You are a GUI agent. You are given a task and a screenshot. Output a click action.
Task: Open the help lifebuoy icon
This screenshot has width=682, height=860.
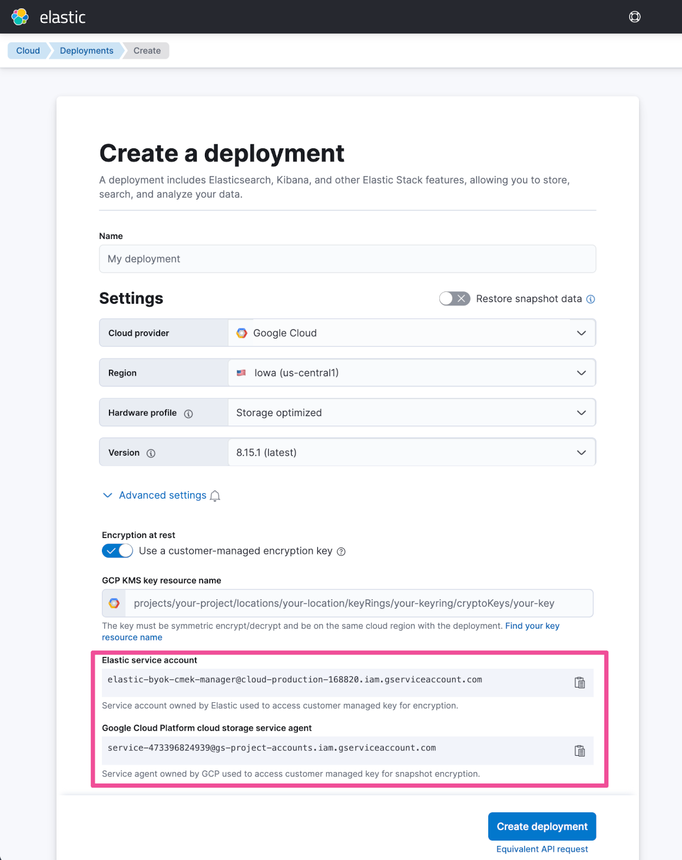coord(635,17)
